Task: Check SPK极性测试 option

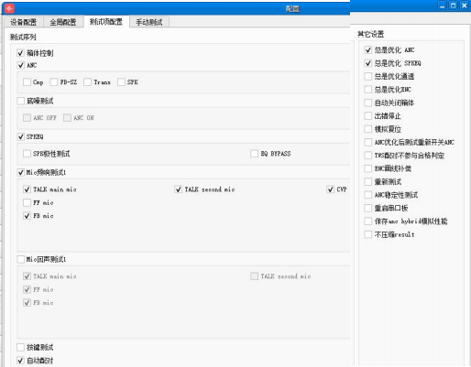Action: coord(27,154)
